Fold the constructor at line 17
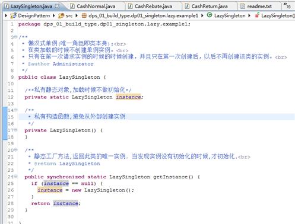295x224 pixels. click(x=15, y=130)
